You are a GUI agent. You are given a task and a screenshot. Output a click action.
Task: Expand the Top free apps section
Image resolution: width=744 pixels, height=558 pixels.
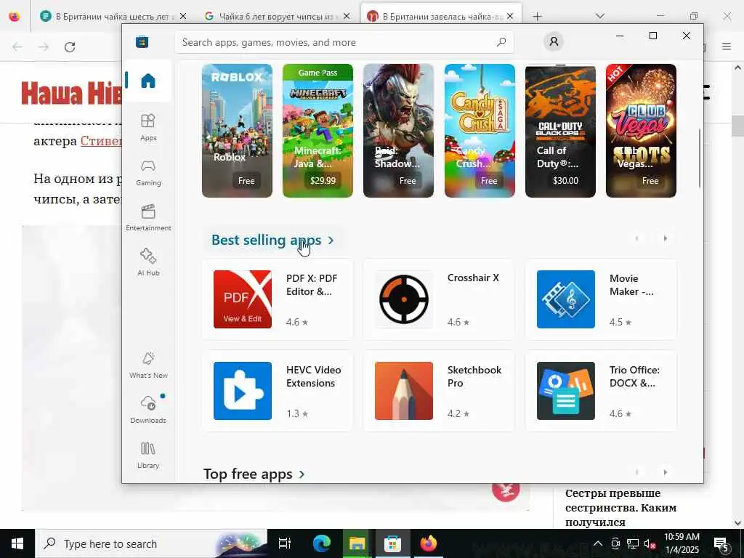(x=254, y=474)
